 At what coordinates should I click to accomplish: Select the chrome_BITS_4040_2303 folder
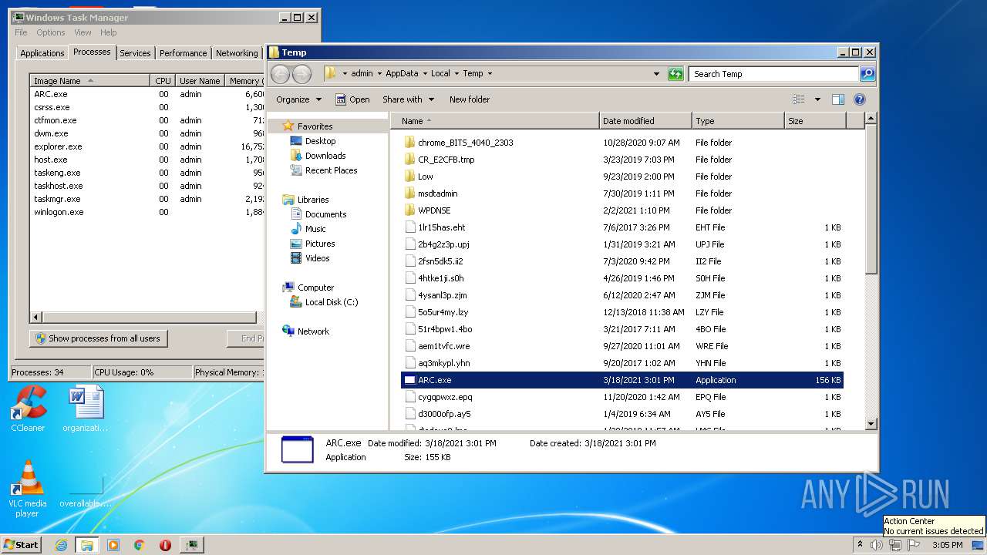(x=465, y=143)
